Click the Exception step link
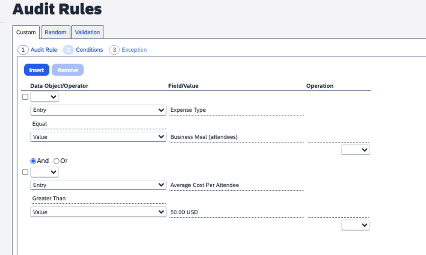This screenshot has width=426, height=255. [134, 50]
